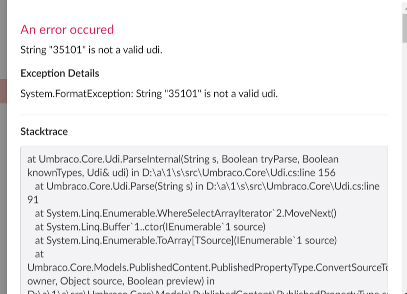This screenshot has width=407, height=294.
Task: Click the System.FormatException detail line
Action: tap(149, 93)
